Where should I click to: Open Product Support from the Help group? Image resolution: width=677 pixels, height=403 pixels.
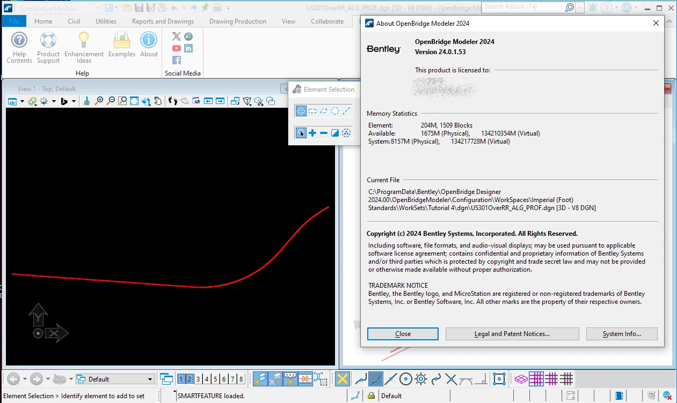pos(48,48)
